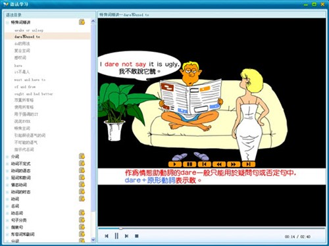Open the '引起假设语气的词' lesson
This screenshot has height=246, width=329.
pos(30,135)
